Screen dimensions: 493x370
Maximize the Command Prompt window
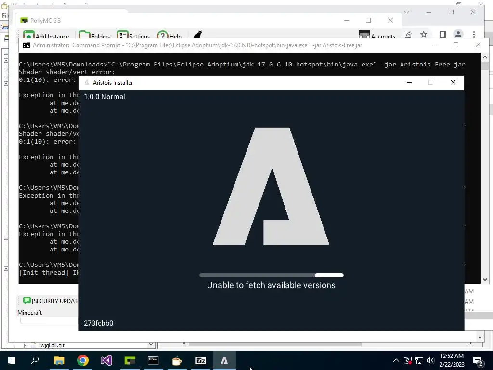tap(456, 45)
